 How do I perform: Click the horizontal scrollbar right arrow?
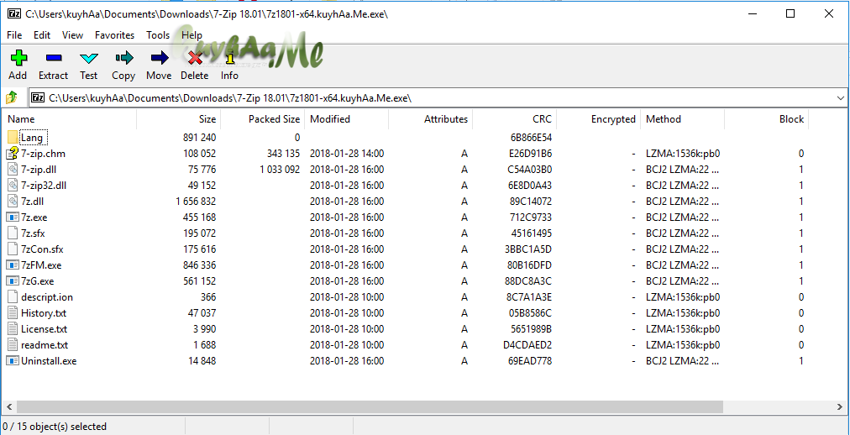(840, 406)
